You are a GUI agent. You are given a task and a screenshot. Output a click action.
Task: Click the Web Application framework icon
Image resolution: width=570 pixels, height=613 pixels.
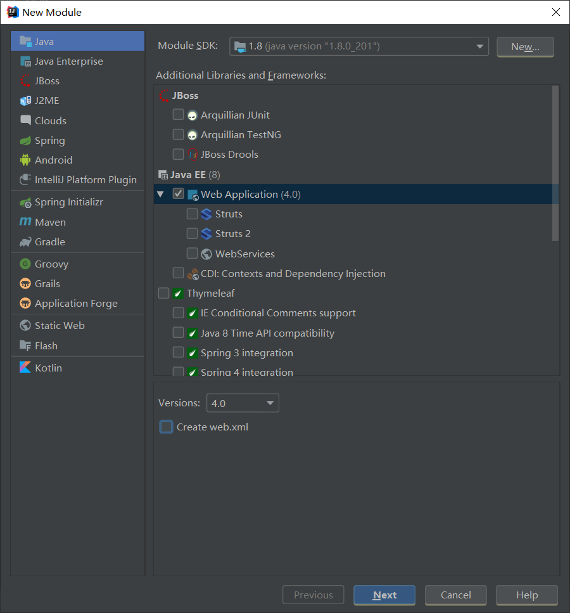(x=193, y=195)
